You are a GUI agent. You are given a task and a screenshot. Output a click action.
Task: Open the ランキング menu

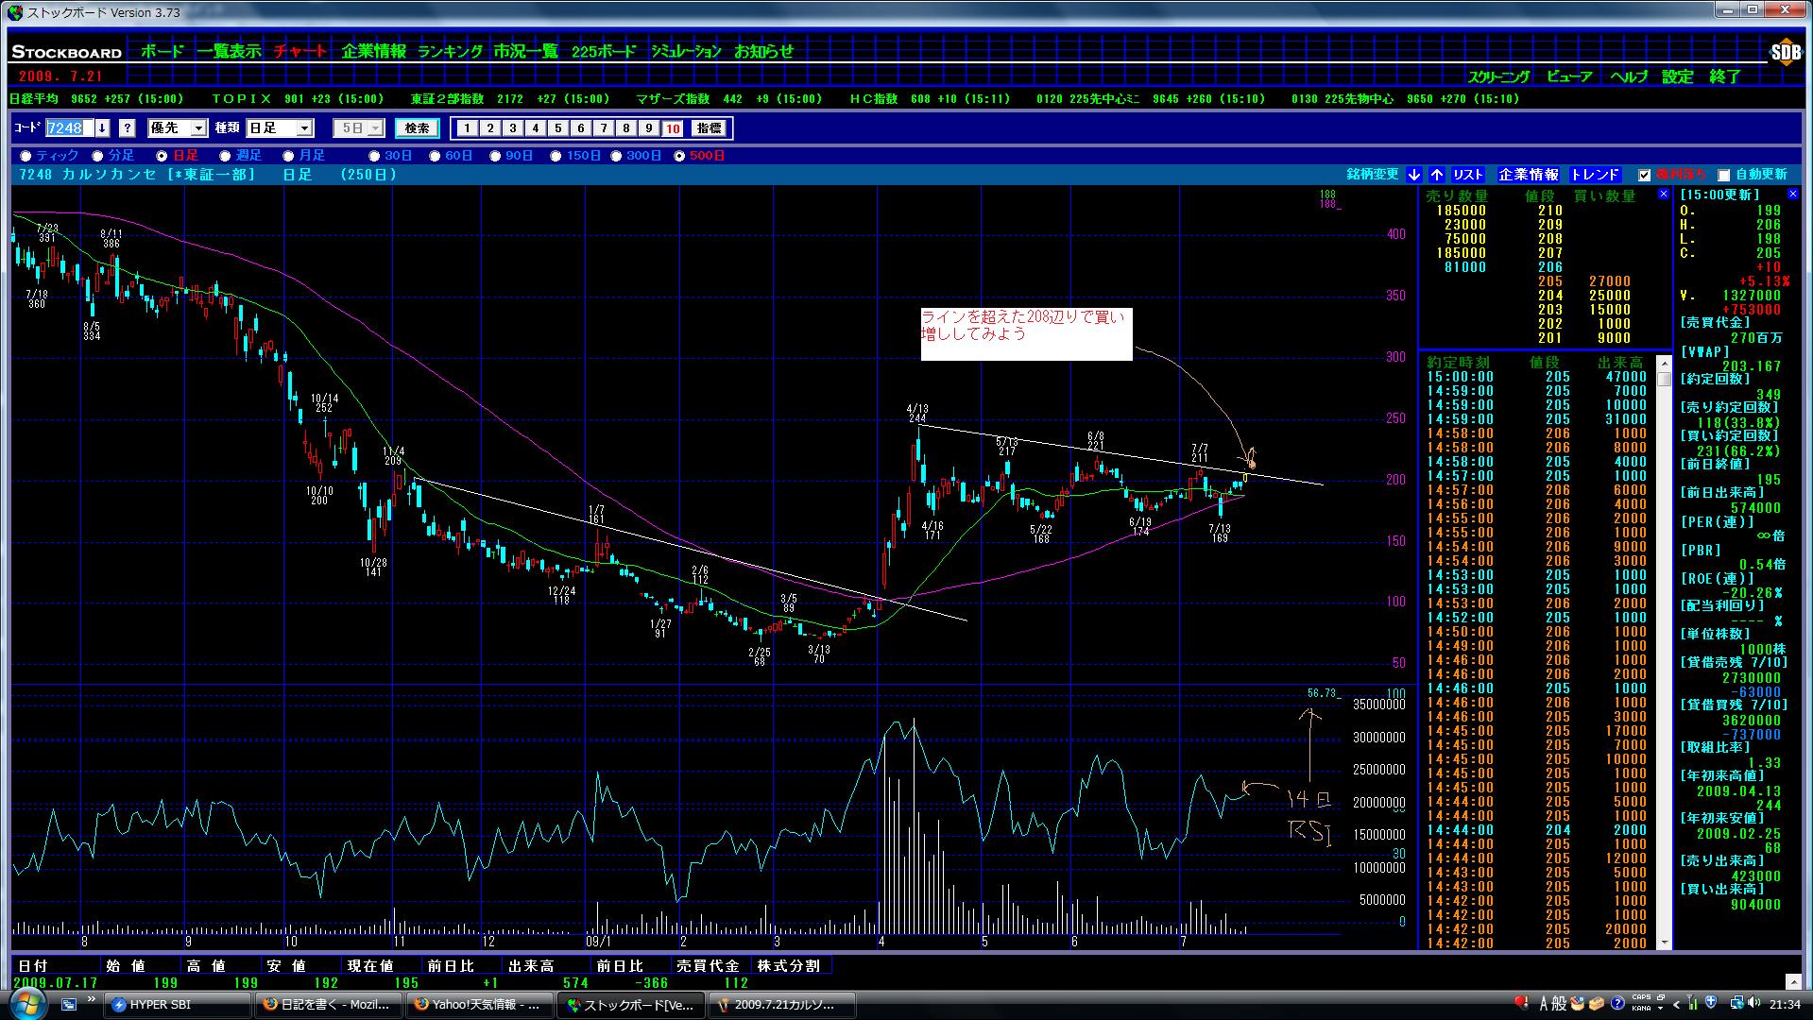450,52
